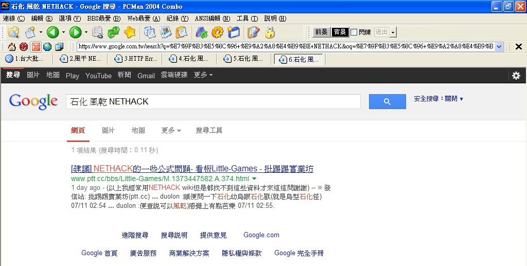Click the window-with-star add favorite icon

234,32
